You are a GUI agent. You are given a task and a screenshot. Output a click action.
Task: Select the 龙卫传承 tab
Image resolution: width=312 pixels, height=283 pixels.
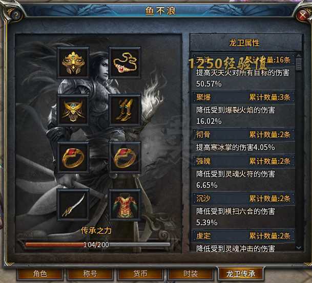241,274
